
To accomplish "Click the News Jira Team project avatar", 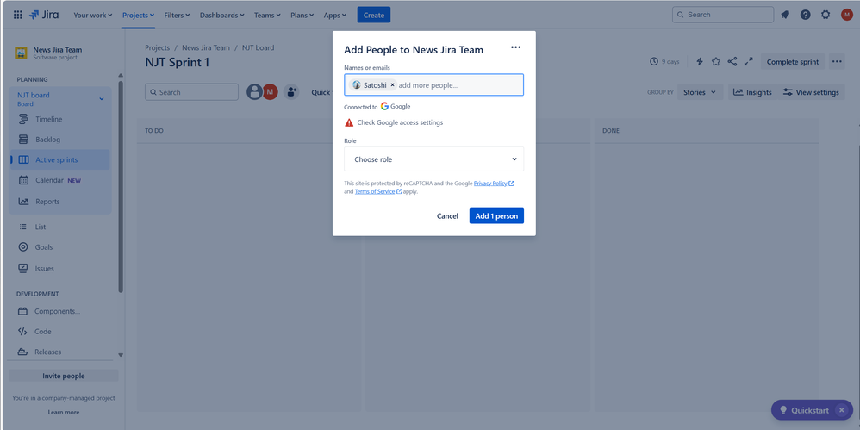I will 21,53.
